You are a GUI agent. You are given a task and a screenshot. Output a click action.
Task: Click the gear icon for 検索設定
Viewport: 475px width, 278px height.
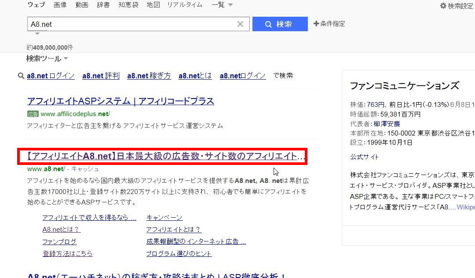[443, 6]
